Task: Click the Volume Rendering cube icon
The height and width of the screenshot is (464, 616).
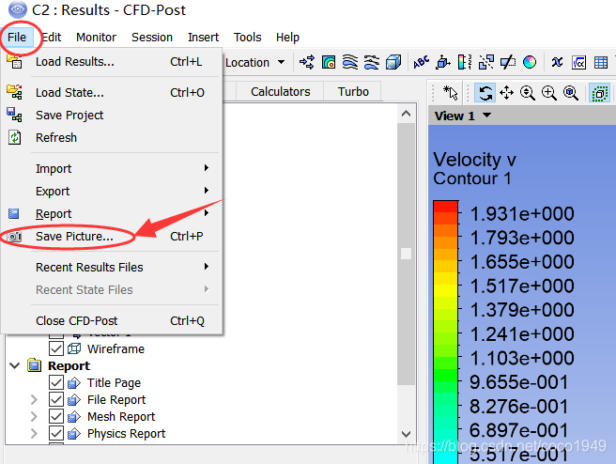Action: (x=393, y=62)
